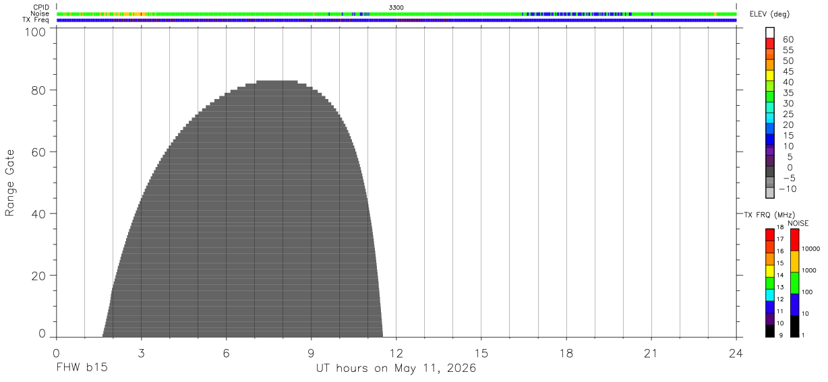The image size is (828, 382).
Task: Click the 80 tick on Range Gate axis
Action: pos(39,90)
